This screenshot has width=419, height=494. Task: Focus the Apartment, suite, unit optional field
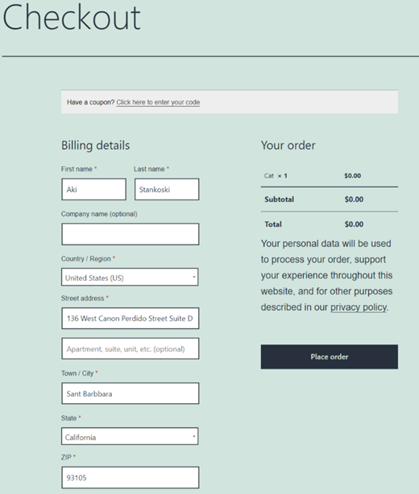point(131,348)
